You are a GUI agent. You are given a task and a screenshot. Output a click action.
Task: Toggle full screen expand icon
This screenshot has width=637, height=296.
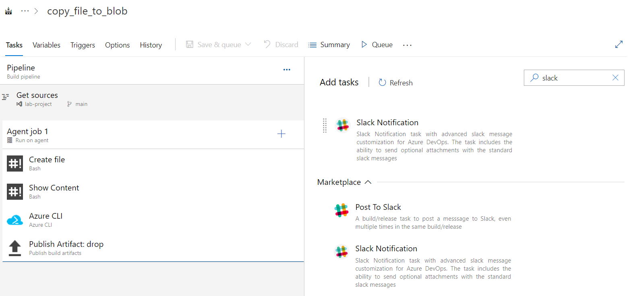(619, 44)
